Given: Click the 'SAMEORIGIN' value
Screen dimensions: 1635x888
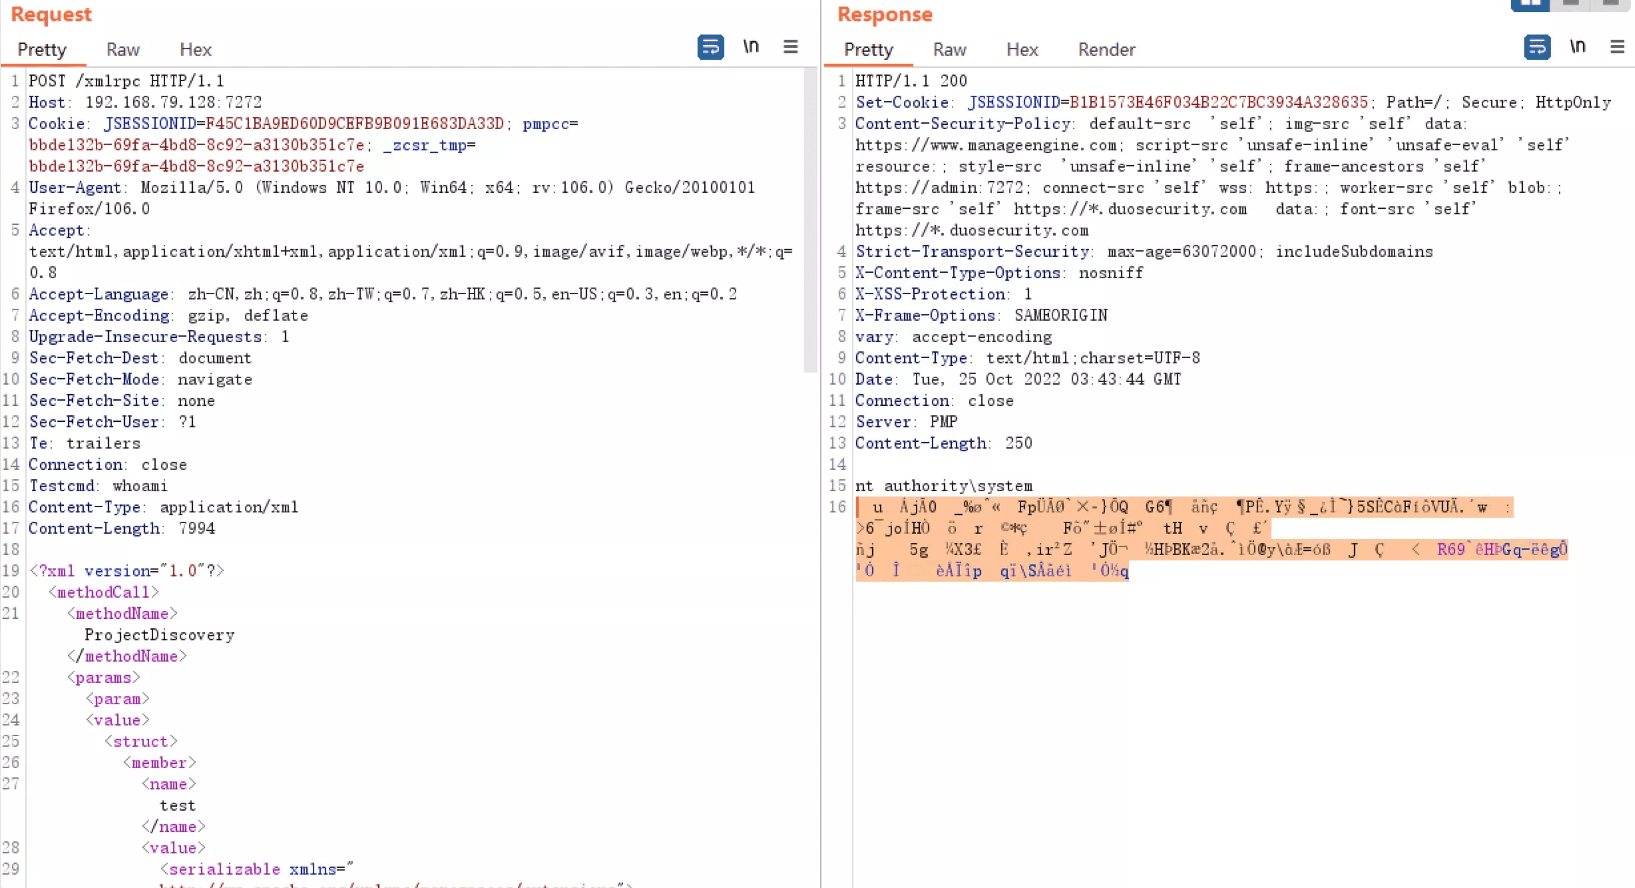Looking at the screenshot, I should 1061,315.
